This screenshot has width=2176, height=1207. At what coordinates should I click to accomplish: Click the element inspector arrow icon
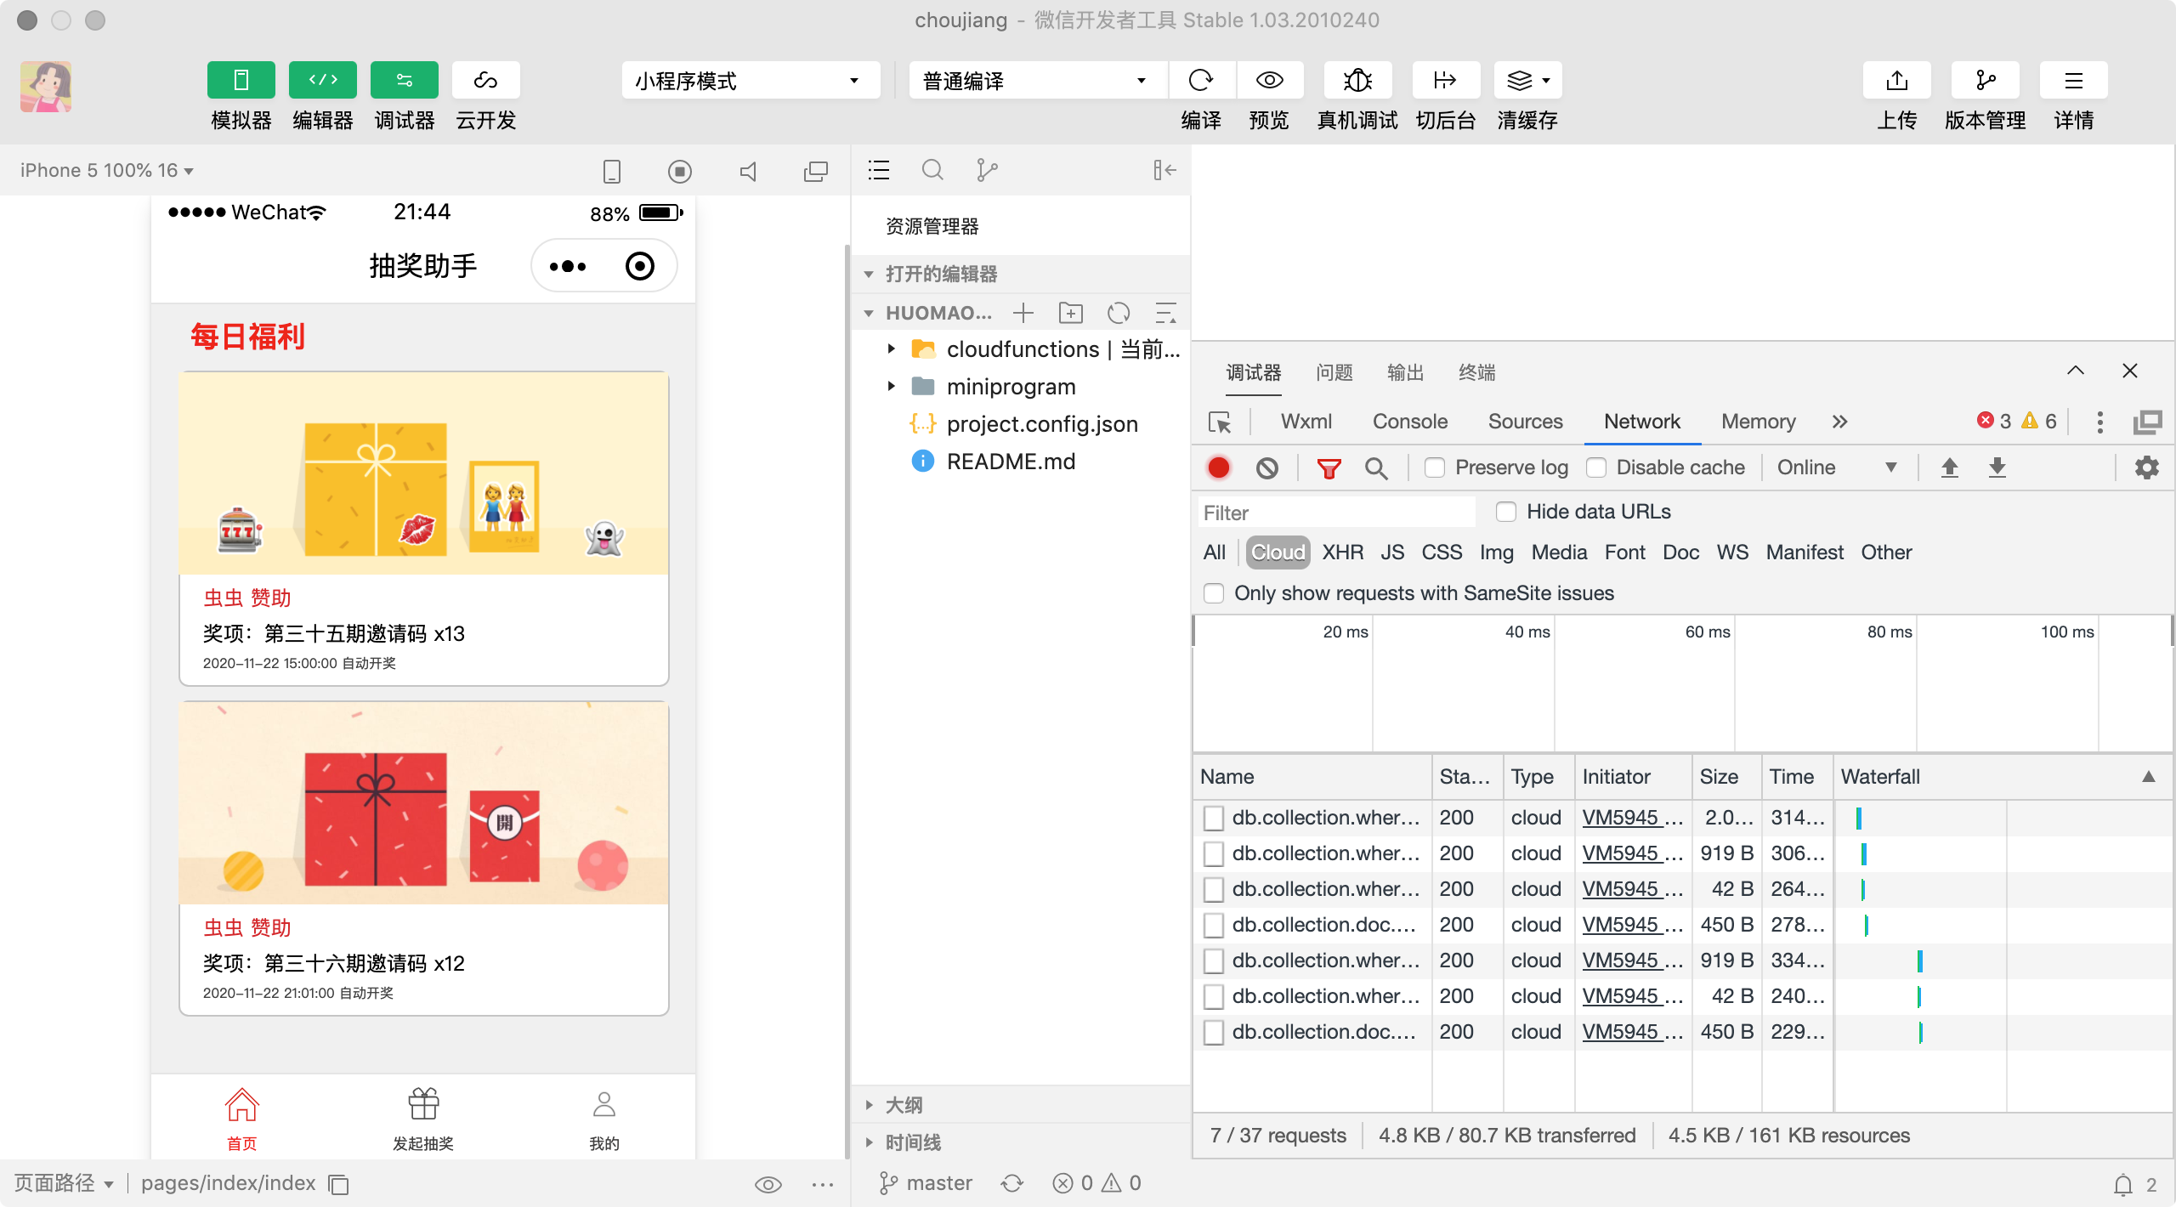coord(1220,422)
